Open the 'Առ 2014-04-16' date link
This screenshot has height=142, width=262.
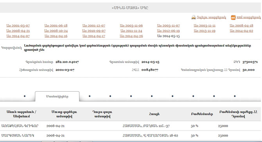tap(56, 36)
